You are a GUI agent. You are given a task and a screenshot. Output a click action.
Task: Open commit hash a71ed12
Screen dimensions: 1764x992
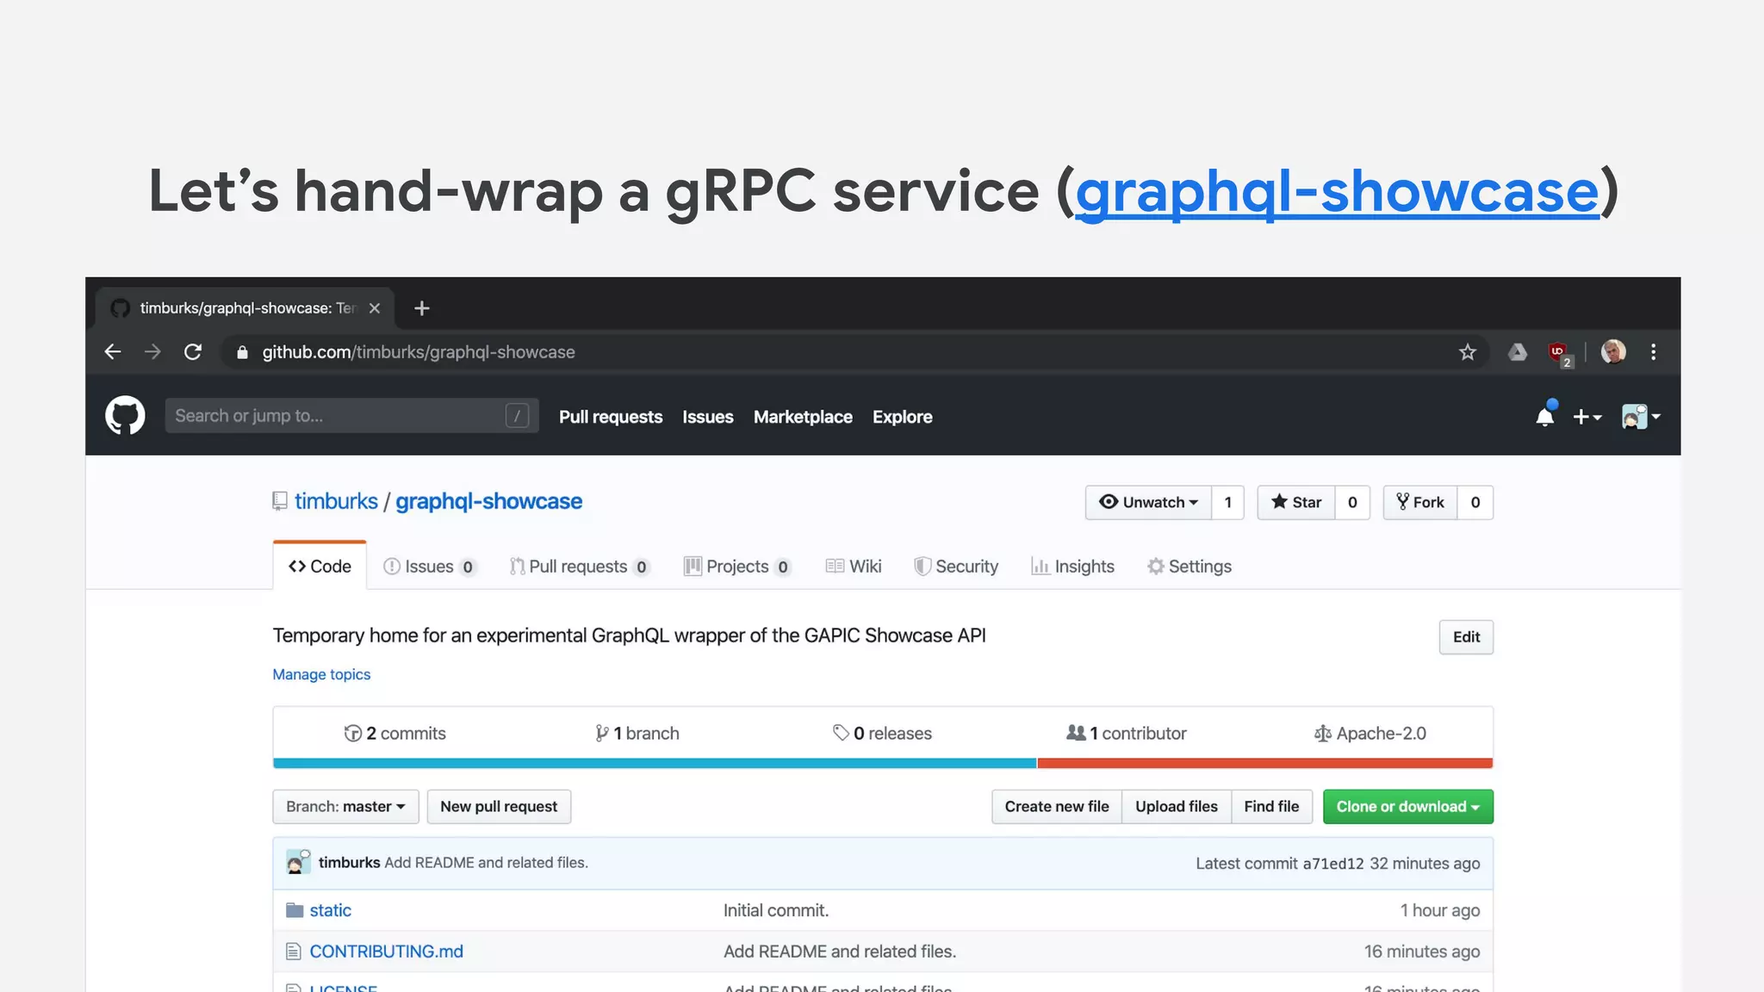pos(1333,864)
